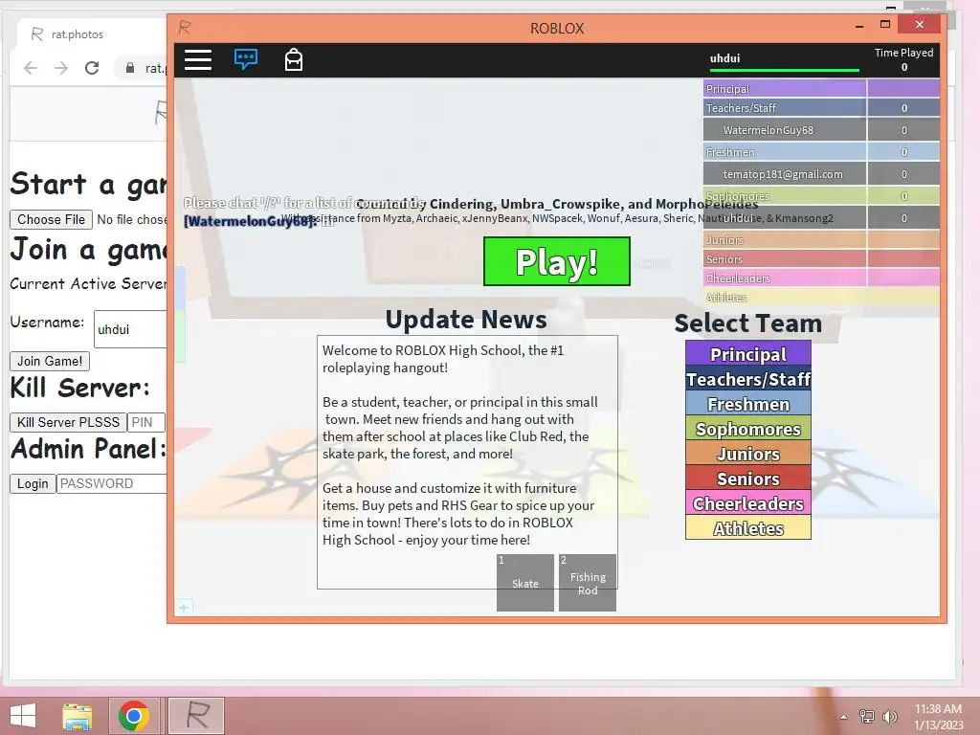Open the volume control in system tray
Viewport: 980px width, 735px height.
tap(890, 716)
